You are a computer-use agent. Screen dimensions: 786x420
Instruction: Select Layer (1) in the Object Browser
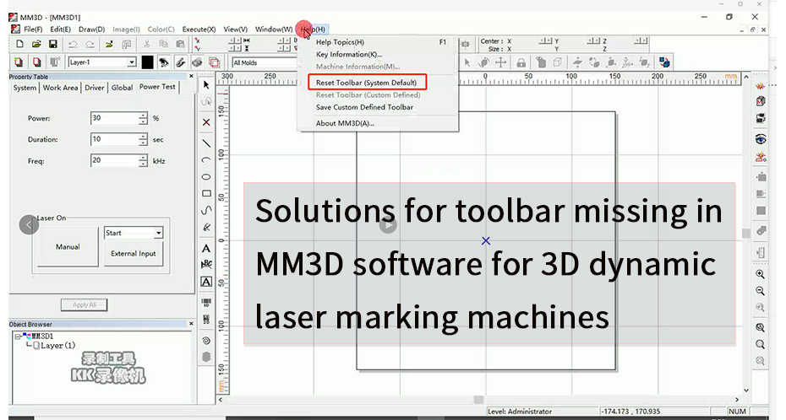57,346
